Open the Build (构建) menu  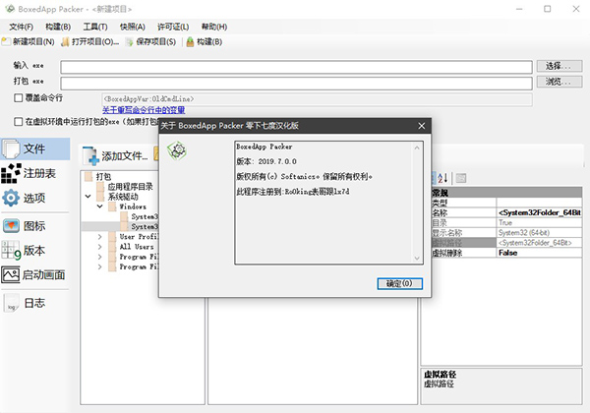(x=58, y=27)
